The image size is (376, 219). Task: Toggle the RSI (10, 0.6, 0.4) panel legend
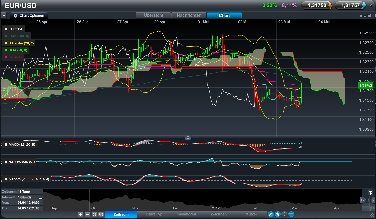point(20,162)
